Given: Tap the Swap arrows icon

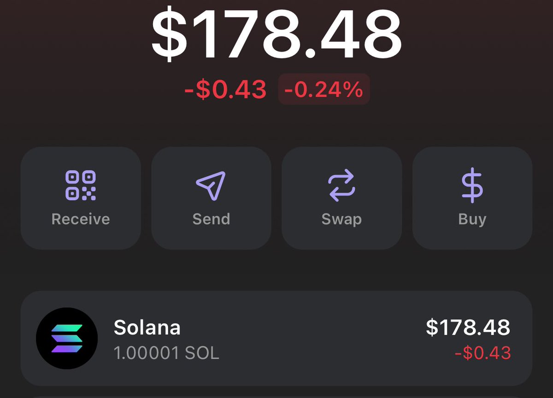Looking at the screenshot, I should pos(341,185).
